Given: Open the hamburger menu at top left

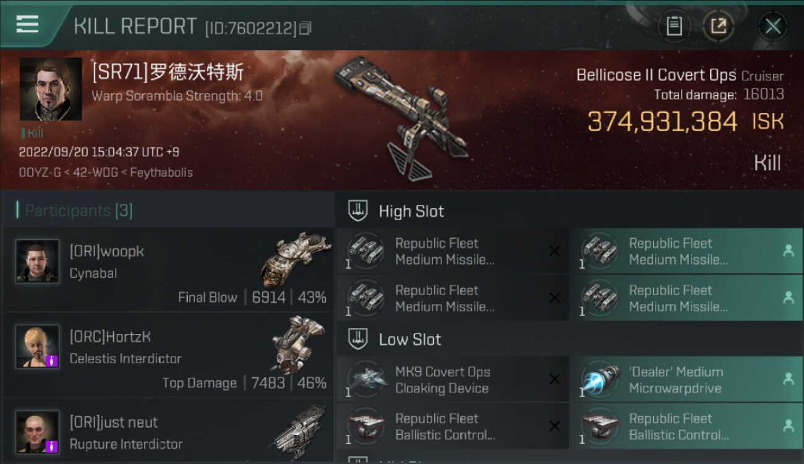Looking at the screenshot, I should pos(27,25).
